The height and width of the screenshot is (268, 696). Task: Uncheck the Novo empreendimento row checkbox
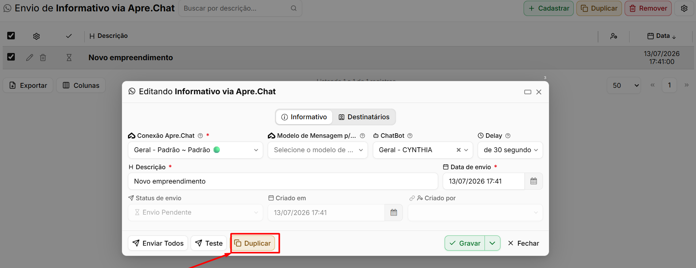11,57
